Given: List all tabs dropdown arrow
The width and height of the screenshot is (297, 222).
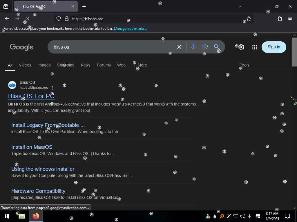Looking at the screenshot, I should [x=240, y=6].
